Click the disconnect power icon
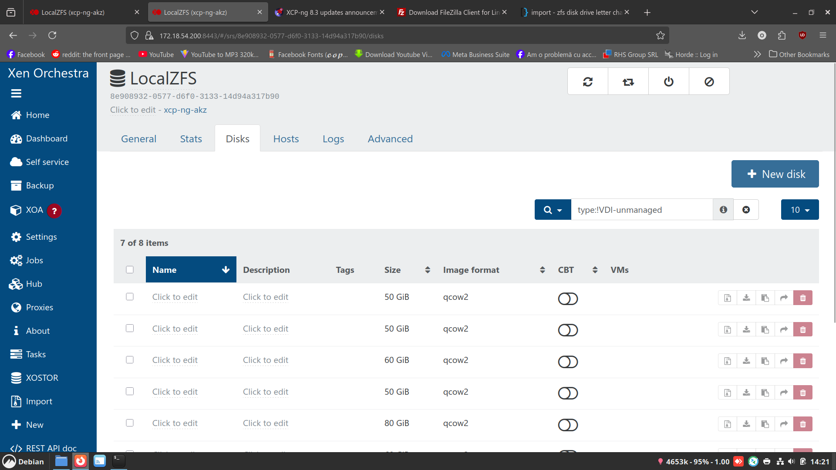The height and width of the screenshot is (470, 836). (x=668, y=82)
